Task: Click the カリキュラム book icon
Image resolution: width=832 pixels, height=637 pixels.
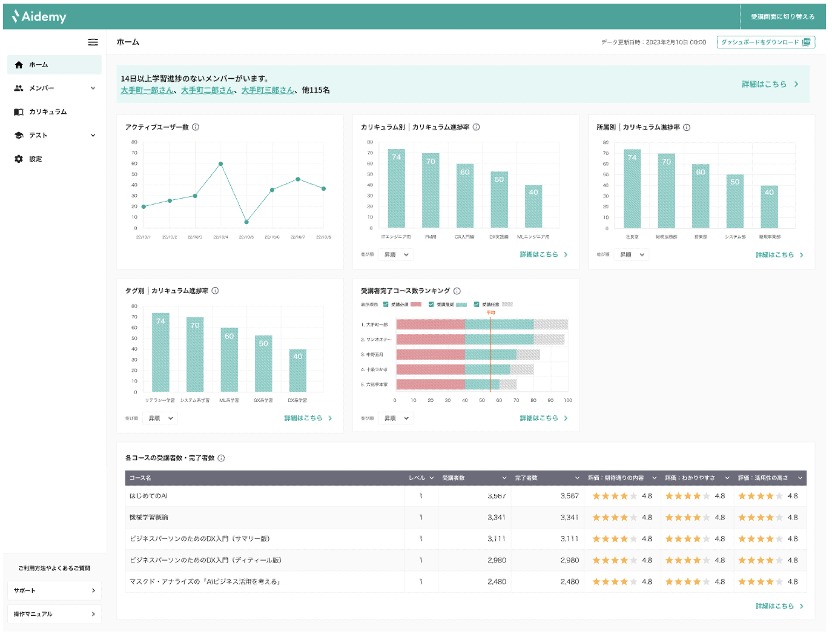Action: click(x=19, y=112)
